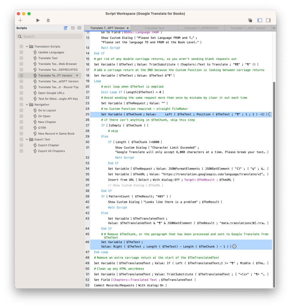
Task: Enable the checkbox for Export Chapter
Action: pyautogui.click(x=21, y=145)
